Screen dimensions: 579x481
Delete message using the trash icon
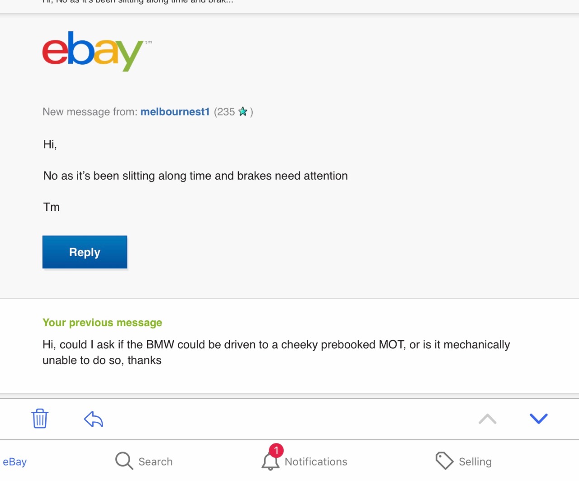[x=40, y=418]
